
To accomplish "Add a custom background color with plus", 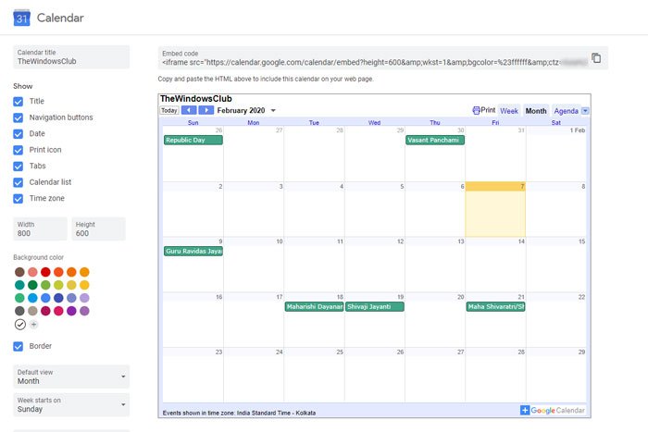I will pos(34,325).
